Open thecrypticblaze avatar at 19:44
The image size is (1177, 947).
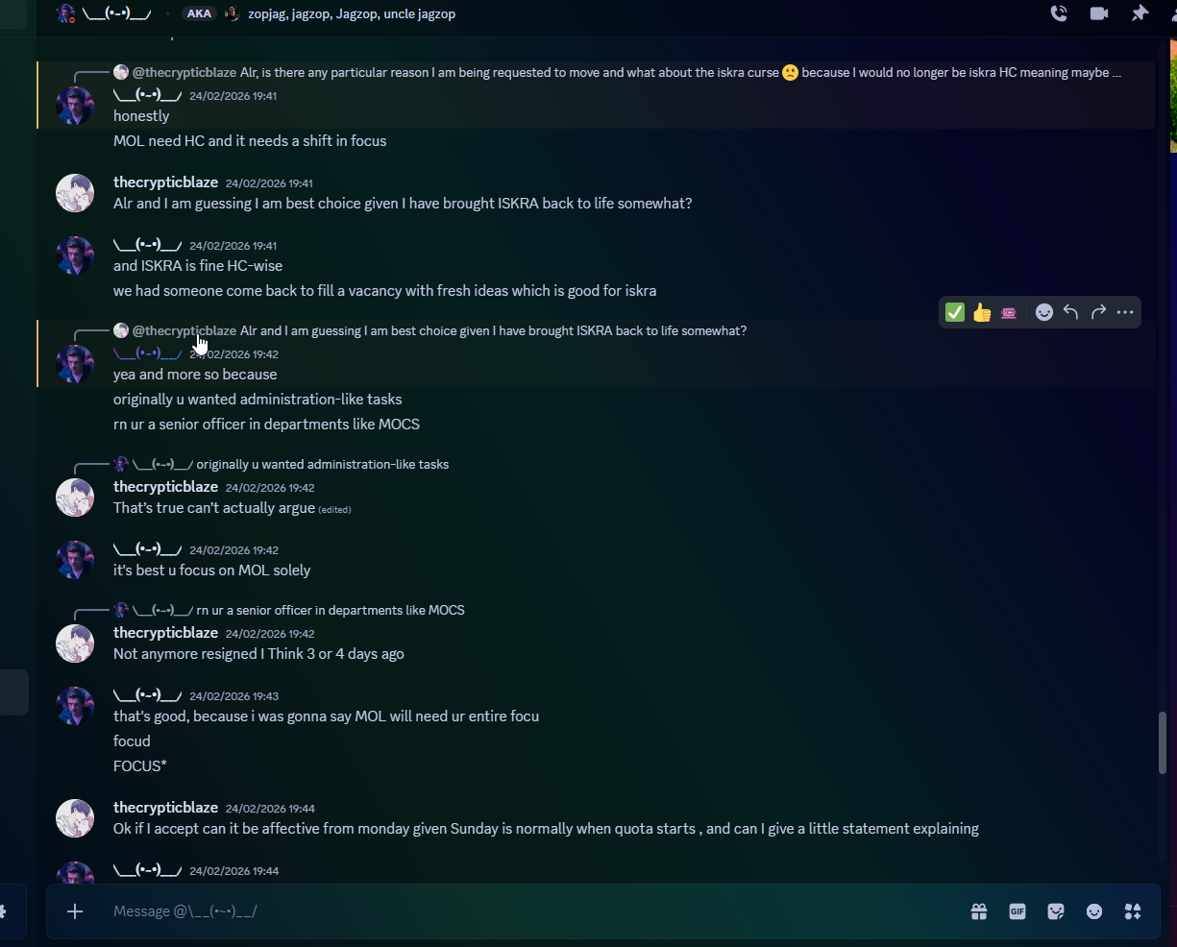point(75,818)
